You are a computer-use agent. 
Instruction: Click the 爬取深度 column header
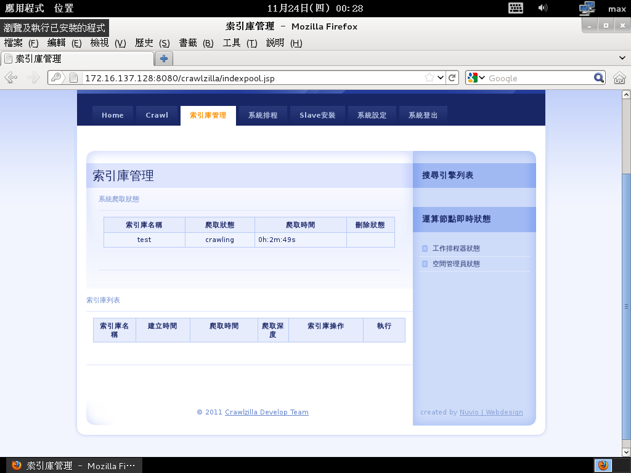point(273,330)
